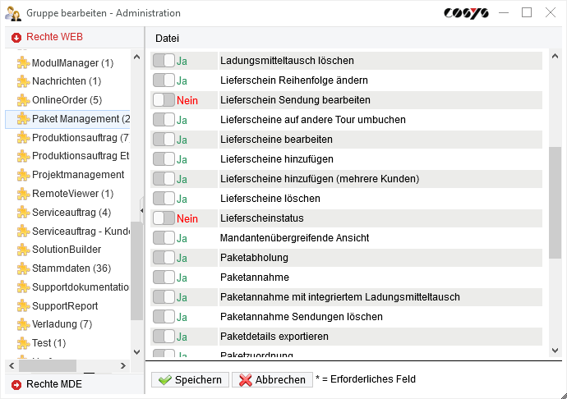This screenshot has height=399, width=567.
Task: Toggle the Paketannahme permission switch
Action: [x=164, y=277]
